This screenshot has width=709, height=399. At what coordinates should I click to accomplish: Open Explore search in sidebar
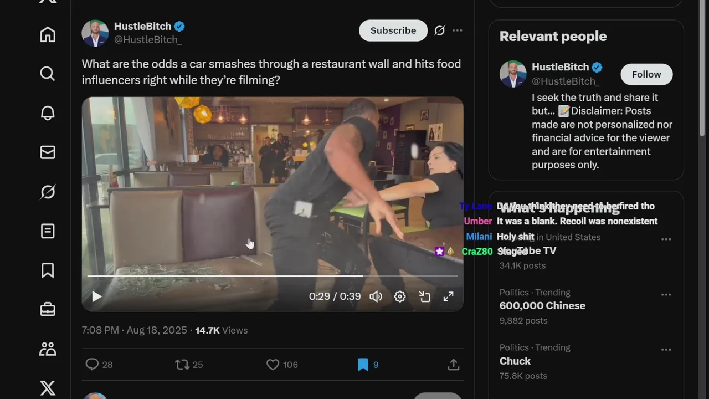[48, 74]
